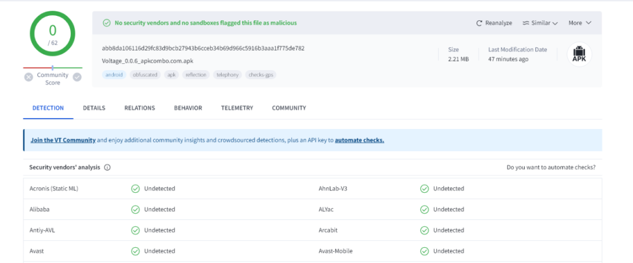
Task: Click the Undetected check icon for ALYac
Action: (x=424, y=209)
